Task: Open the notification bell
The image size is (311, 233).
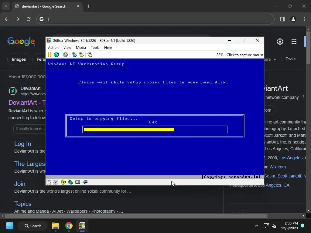Action: pyautogui.click(x=303, y=226)
